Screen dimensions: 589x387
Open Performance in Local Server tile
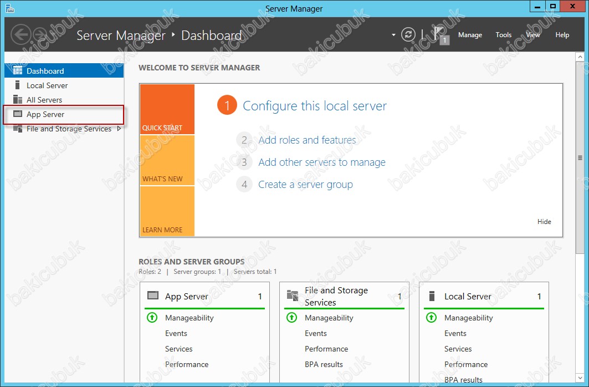tap(466, 364)
